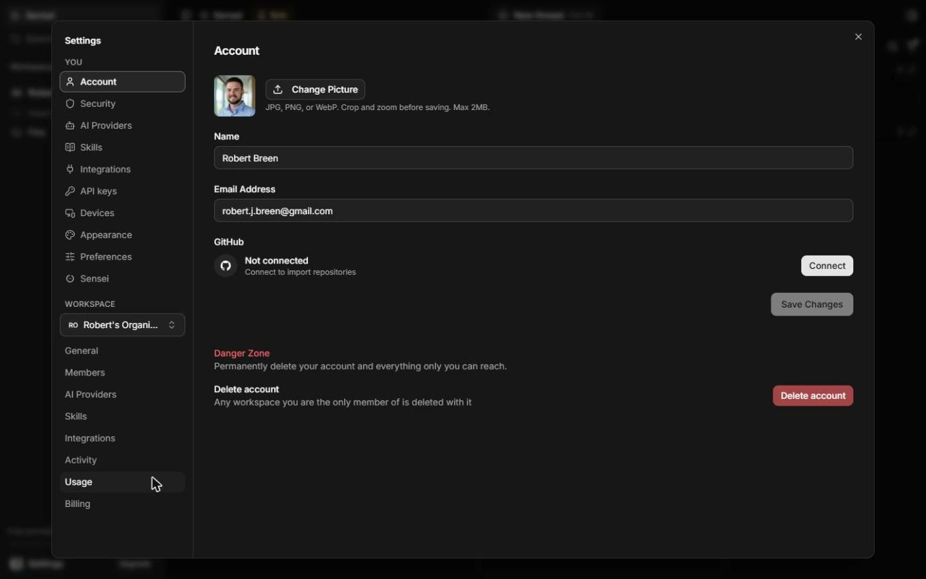This screenshot has height=579, width=926.
Task: Click the plug icon beside Integrations under You
Action: click(69, 169)
